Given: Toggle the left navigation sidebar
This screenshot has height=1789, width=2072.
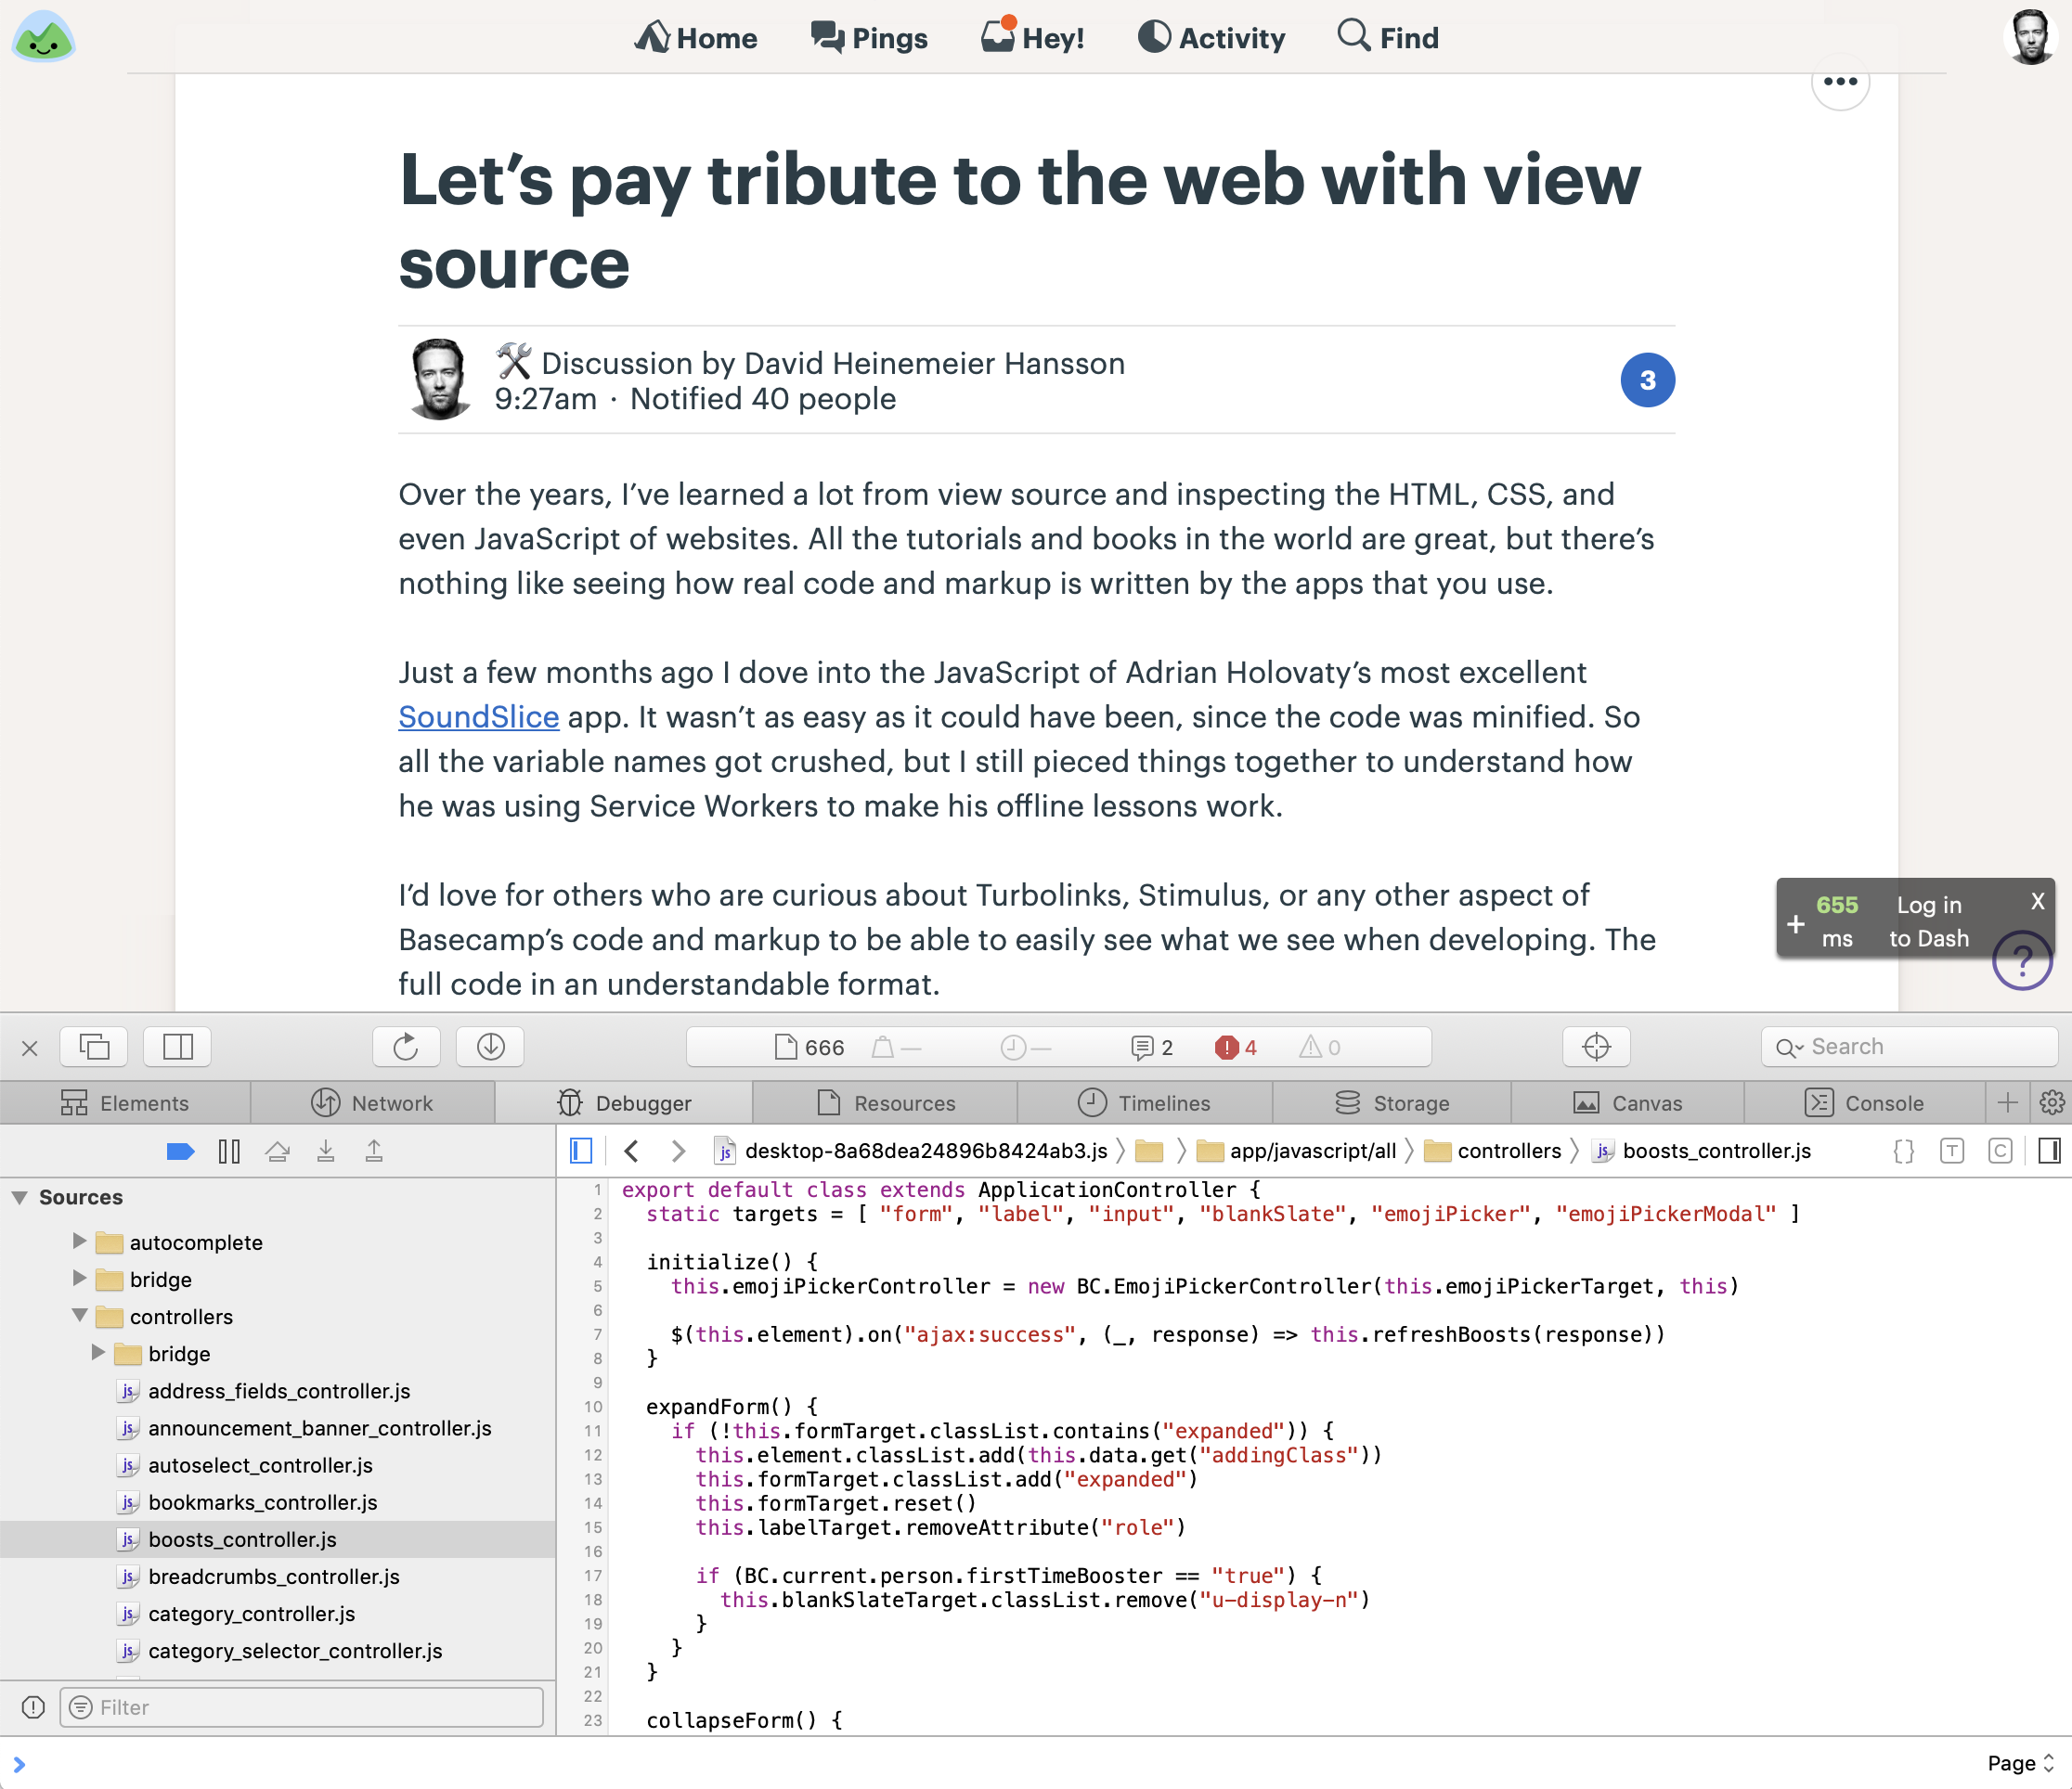Looking at the screenshot, I should 581,1152.
